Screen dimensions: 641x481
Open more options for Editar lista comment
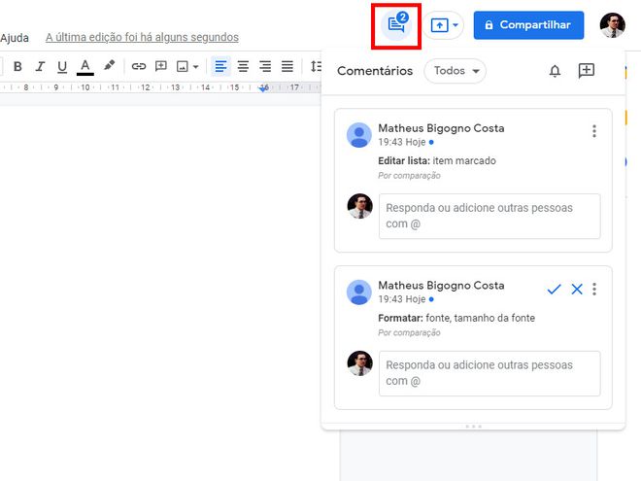(x=594, y=131)
